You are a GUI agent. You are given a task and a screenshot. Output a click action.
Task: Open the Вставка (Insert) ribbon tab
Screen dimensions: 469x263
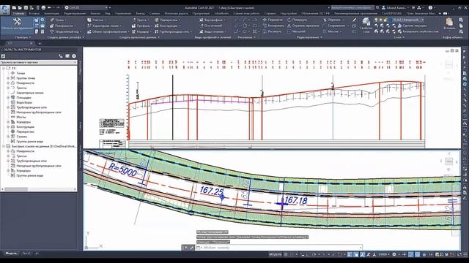34,13
